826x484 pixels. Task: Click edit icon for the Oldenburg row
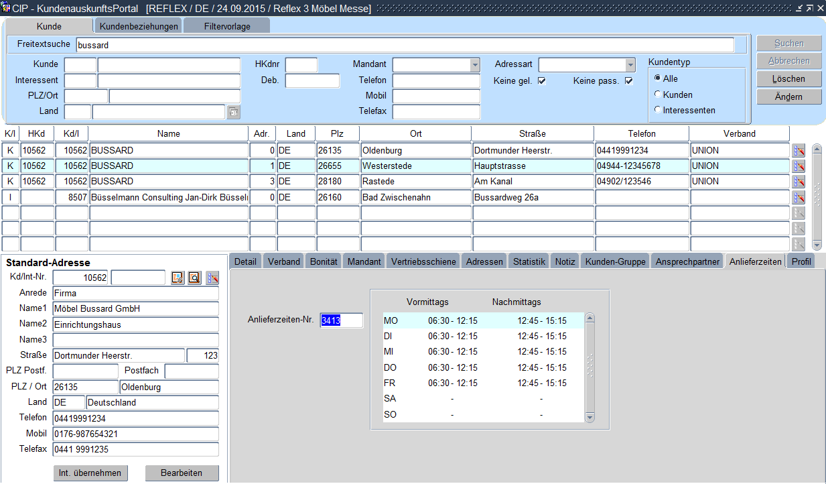[x=798, y=151]
